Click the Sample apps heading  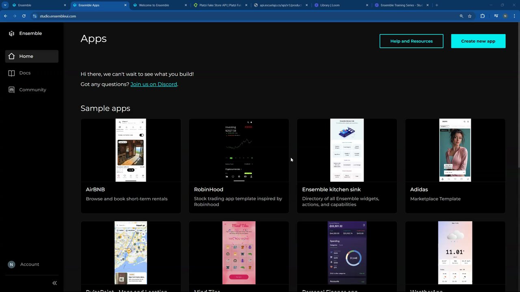[x=105, y=108]
